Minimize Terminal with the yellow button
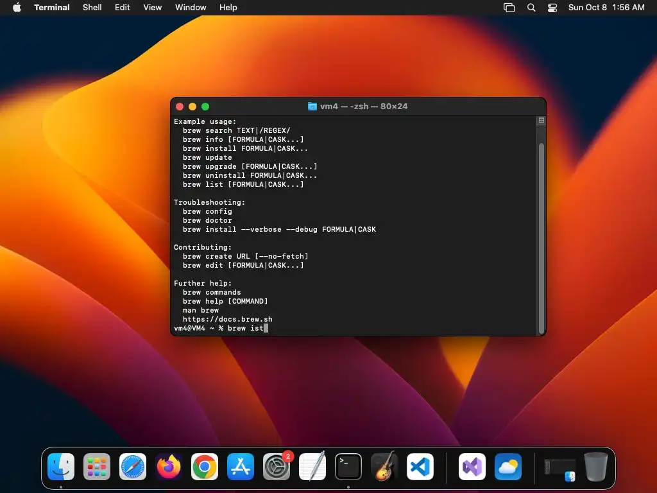Screen dimensions: 657x493 pyautogui.click(x=192, y=107)
